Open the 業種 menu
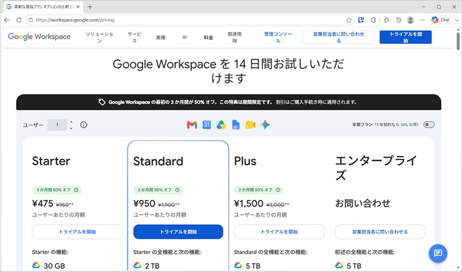This screenshot has width=462, height=272. point(161,38)
